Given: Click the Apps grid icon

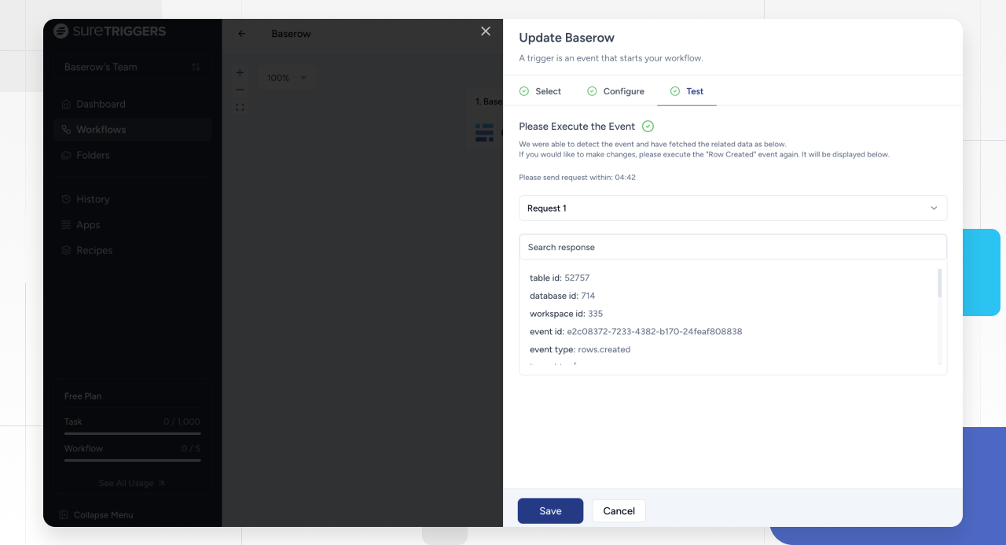Looking at the screenshot, I should tap(66, 225).
